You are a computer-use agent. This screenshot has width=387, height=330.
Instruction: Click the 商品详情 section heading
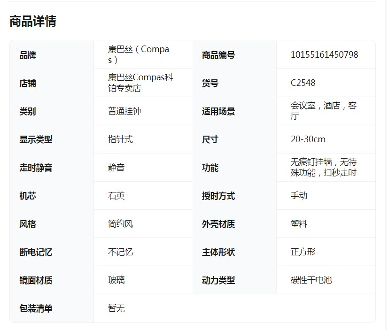pyautogui.click(x=33, y=21)
